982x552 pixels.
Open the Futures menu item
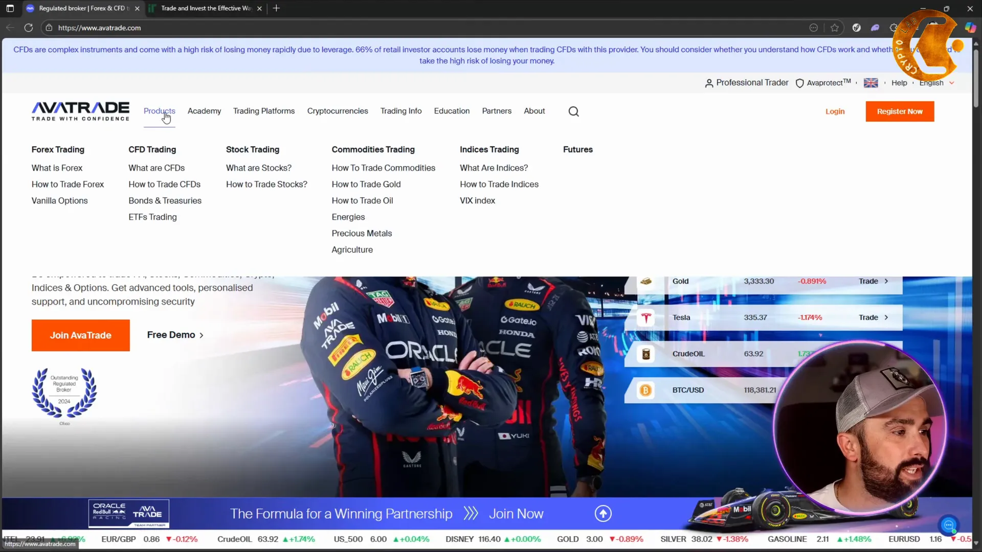pos(577,149)
